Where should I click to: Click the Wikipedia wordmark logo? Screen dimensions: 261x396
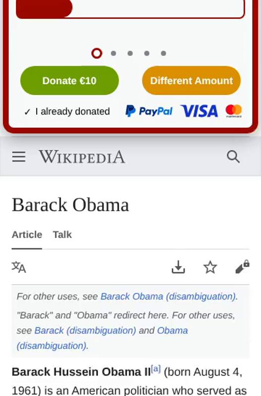82,157
